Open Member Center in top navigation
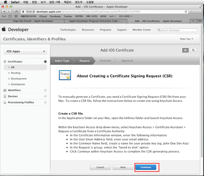204x176 pixels. [142, 30]
